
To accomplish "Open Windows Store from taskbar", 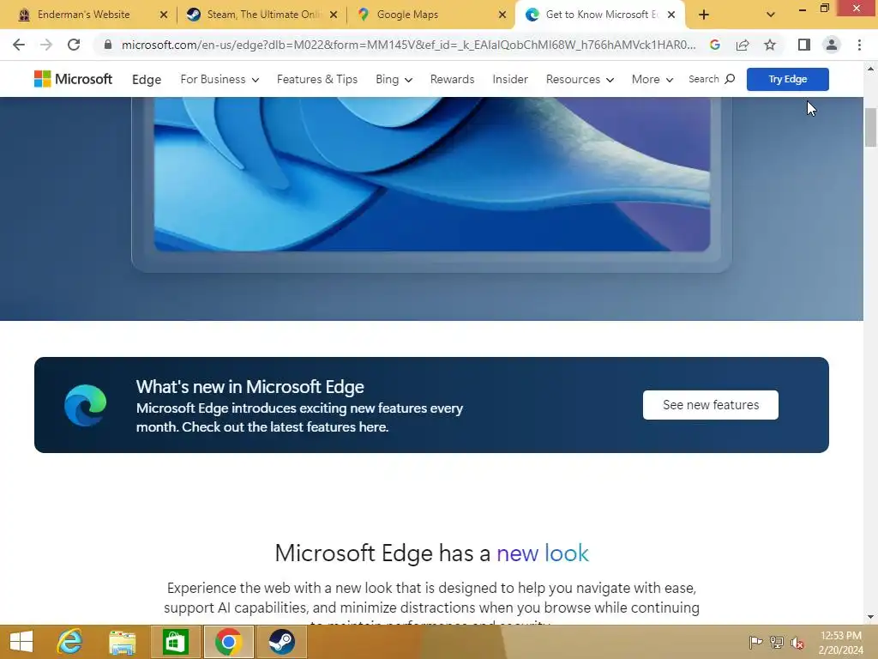I will (175, 642).
